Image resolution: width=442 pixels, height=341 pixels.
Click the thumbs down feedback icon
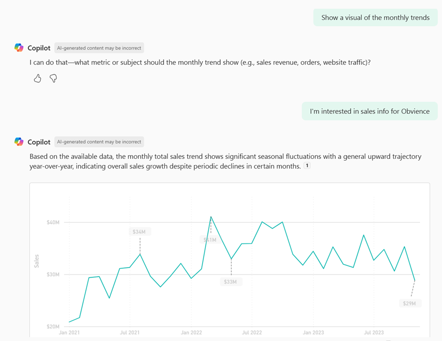point(53,79)
